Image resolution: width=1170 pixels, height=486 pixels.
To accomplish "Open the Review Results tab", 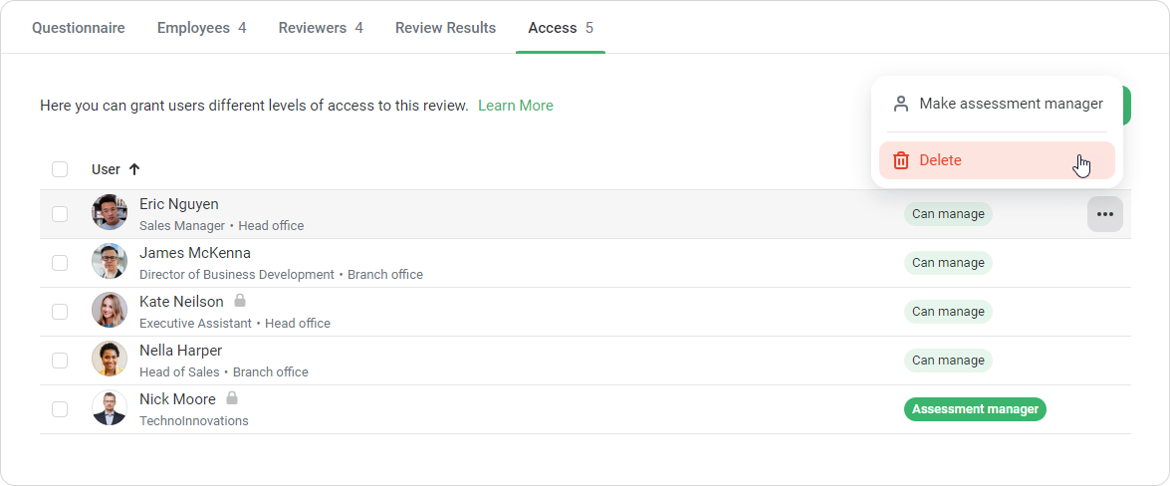I will click(445, 28).
